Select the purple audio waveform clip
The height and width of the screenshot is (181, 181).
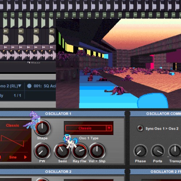coord(28,55)
